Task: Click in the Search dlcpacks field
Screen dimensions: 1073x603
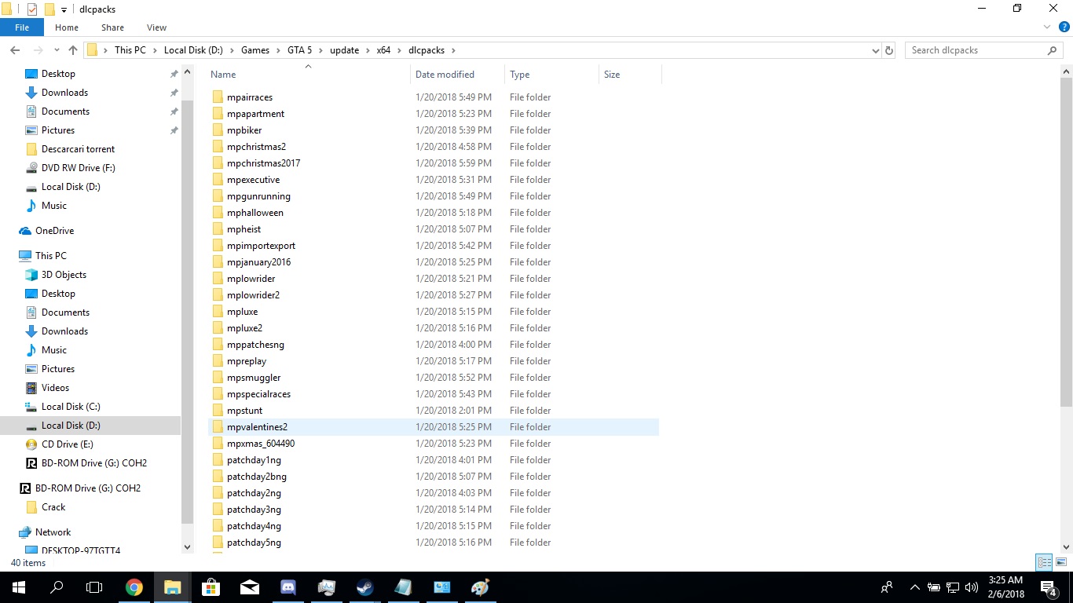Action: point(976,50)
